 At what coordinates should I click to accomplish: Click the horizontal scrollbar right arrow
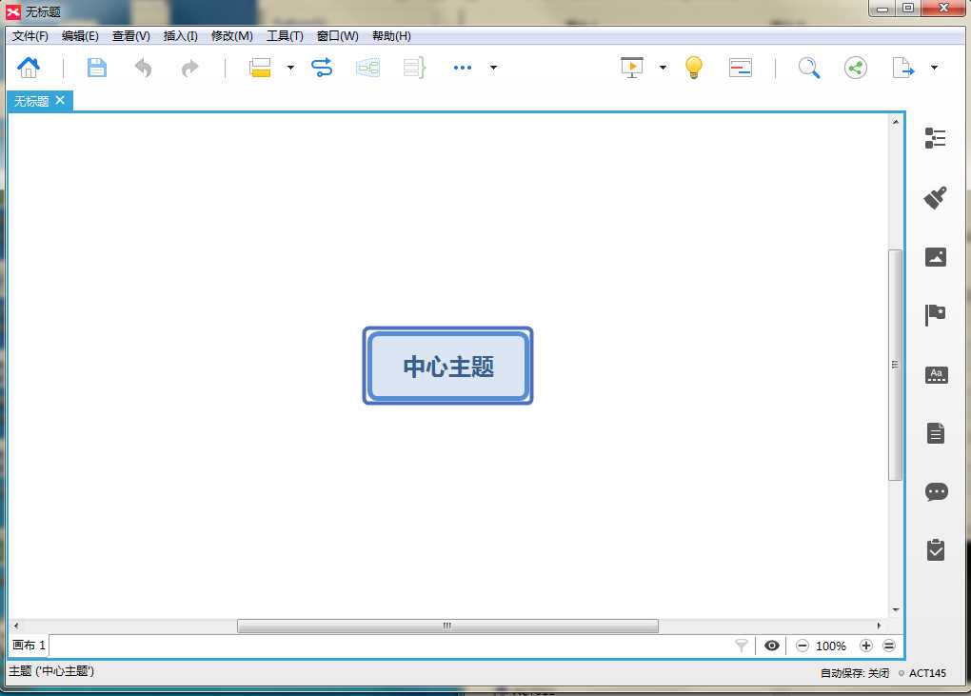click(879, 626)
